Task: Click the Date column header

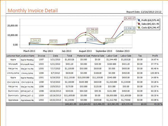Action: (x=55, y=56)
